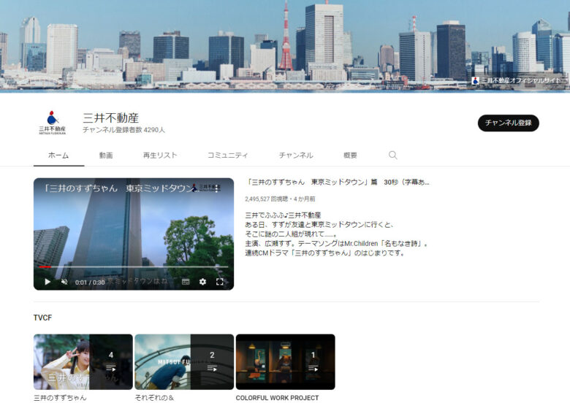The width and height of the screenshot is (570, 403).
Task: Click description line mentioning Mr.Children
Action: [x=336, y=243]
